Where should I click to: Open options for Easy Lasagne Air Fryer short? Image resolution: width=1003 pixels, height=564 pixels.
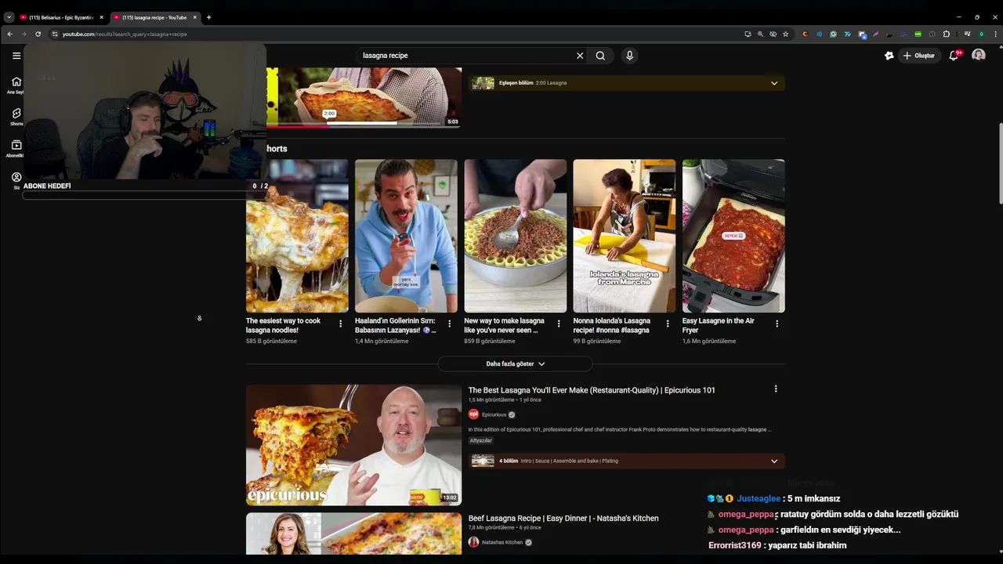[777, 324]
